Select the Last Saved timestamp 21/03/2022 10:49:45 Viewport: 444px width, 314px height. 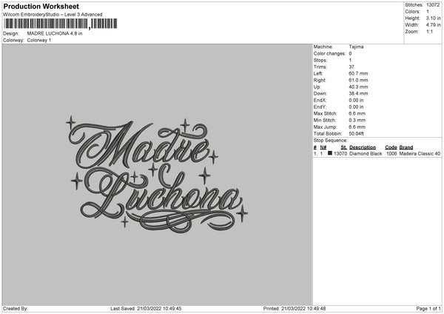[x=159, y=309]
